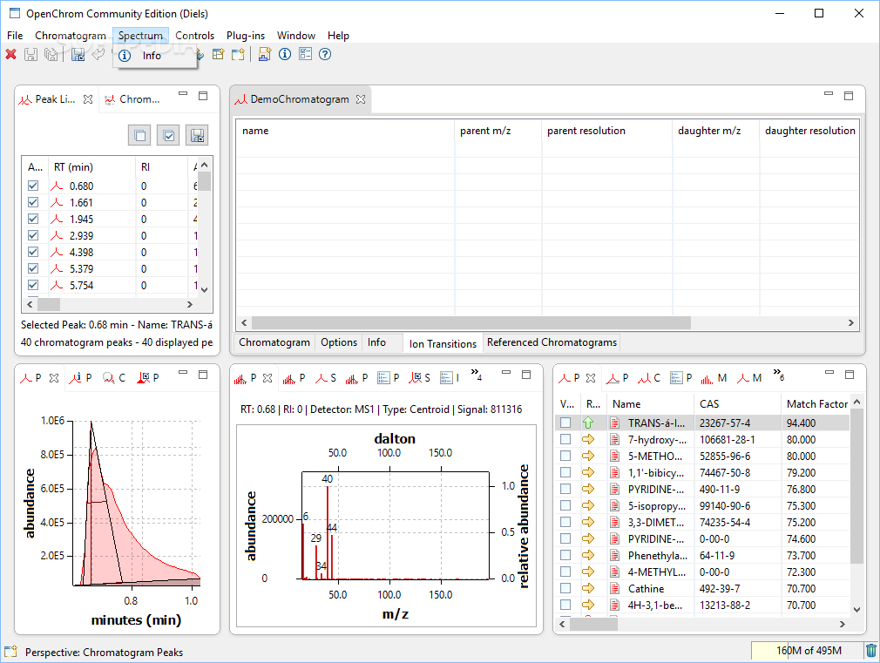Open the peak info 'i P' tab

[81, 378]
